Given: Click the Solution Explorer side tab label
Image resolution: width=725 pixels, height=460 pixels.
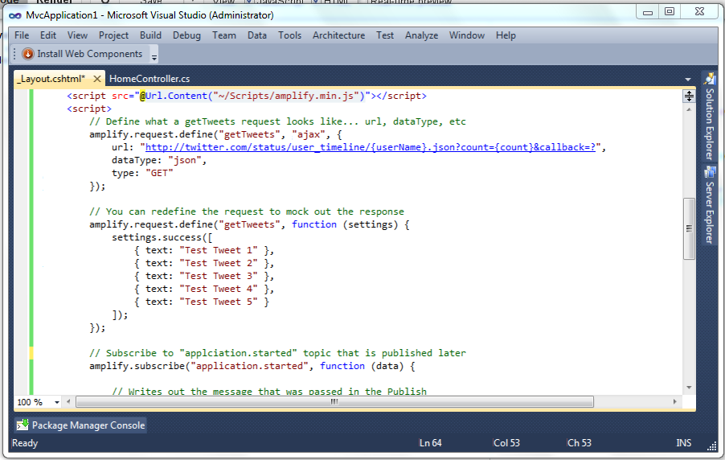Looking at the screenshot, I should point(710,124).
